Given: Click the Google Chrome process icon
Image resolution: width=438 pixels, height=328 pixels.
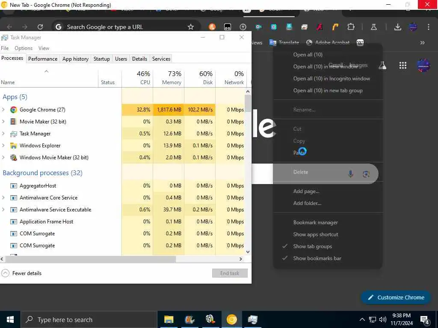Looking at the screenshot, I should tap(13, 110).
